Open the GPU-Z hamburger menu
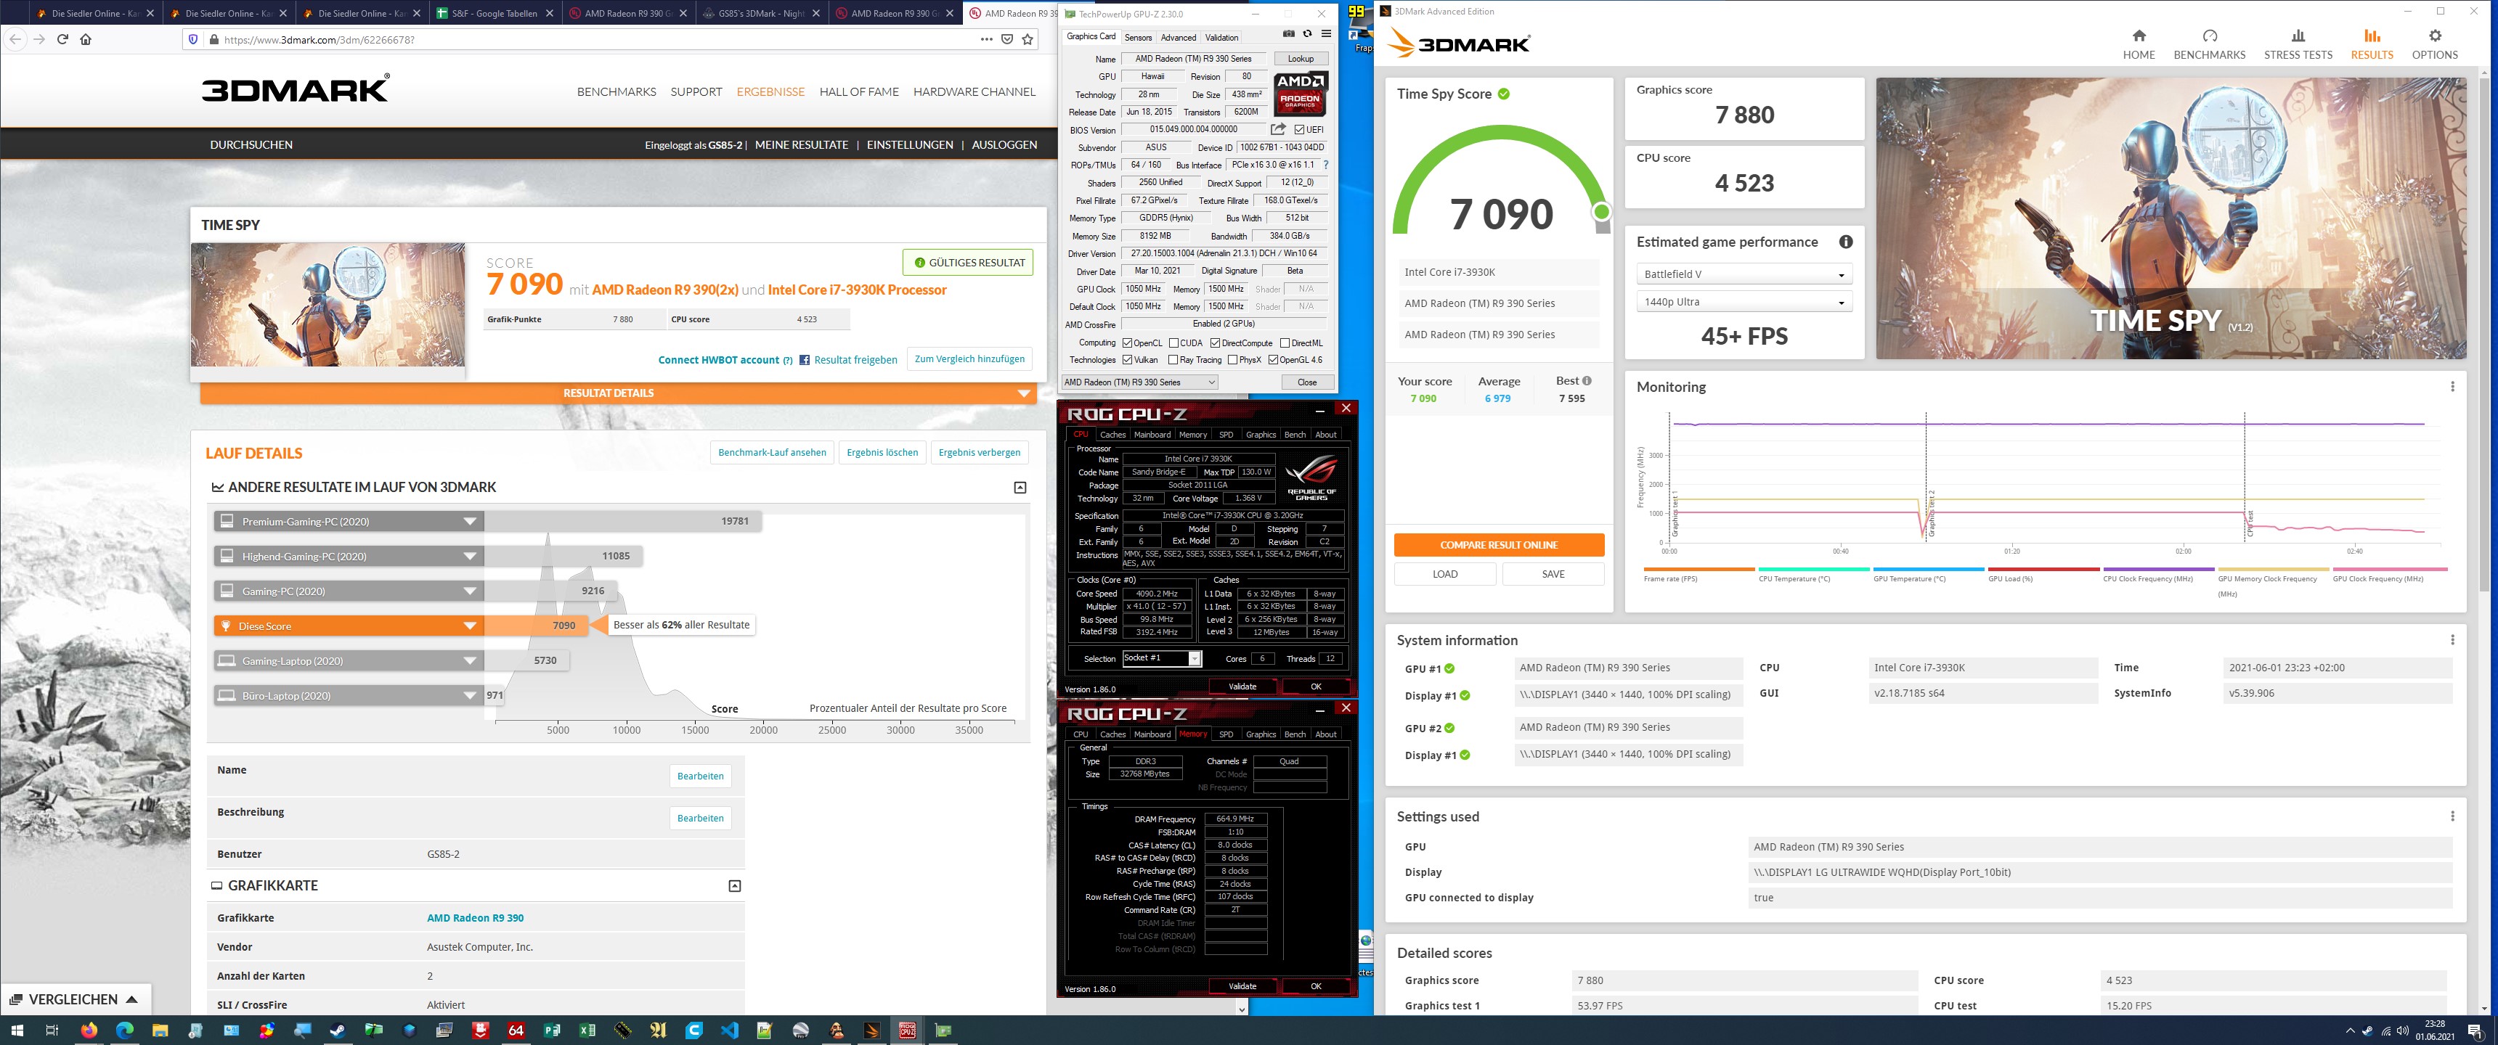Viewport: 2498px width, 1045px height. tap(1325, 35)
